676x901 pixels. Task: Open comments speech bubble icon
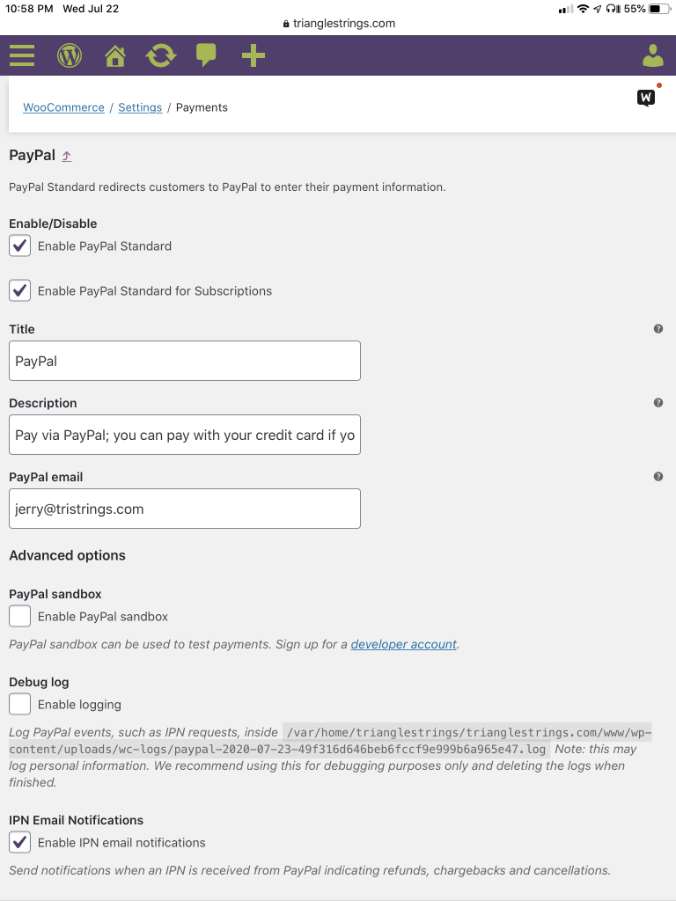pos(206,55)
